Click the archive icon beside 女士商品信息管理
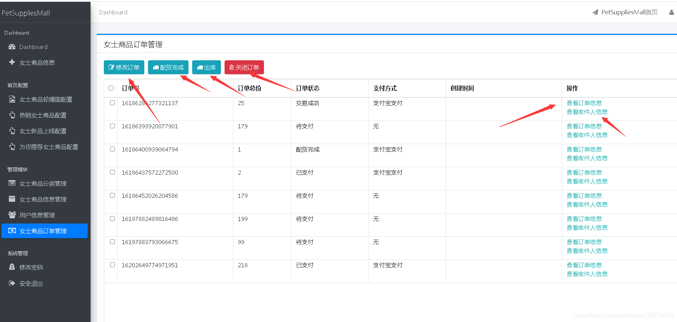 pyautogui.click(x=12, y=199)
